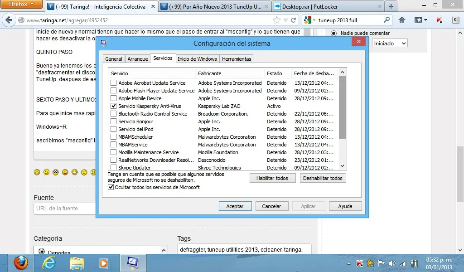Click the Deshabilitar todos button
This screenshot has height=272, width=464.
tap(323, 178)
